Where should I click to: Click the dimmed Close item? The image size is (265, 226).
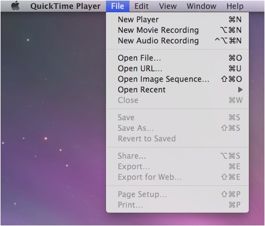coord(177,100)
